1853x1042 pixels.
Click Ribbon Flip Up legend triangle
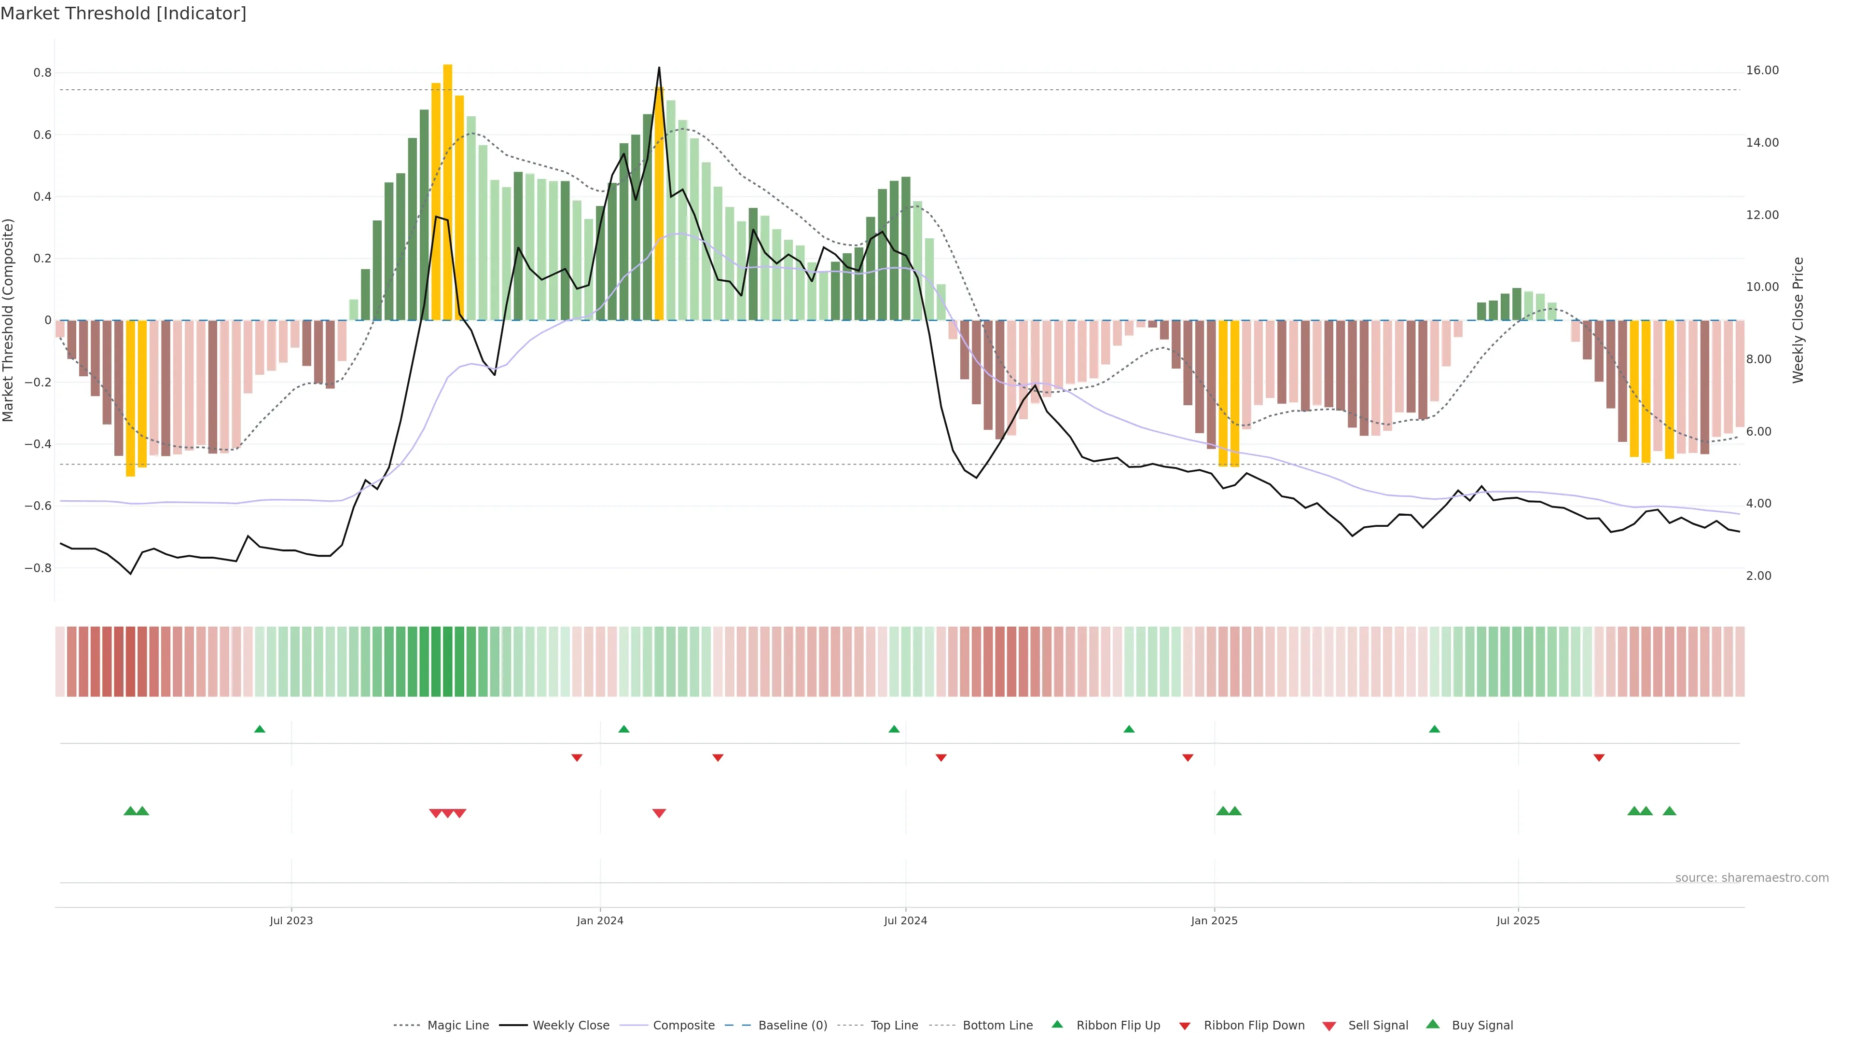[1057, 1024]
